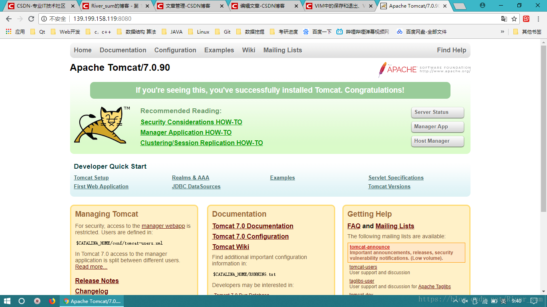Open the 数据挖掘 bookmarks folder
Image resolution: width=547 pixels, height=307 pixels.
click(x=250, y=32)
